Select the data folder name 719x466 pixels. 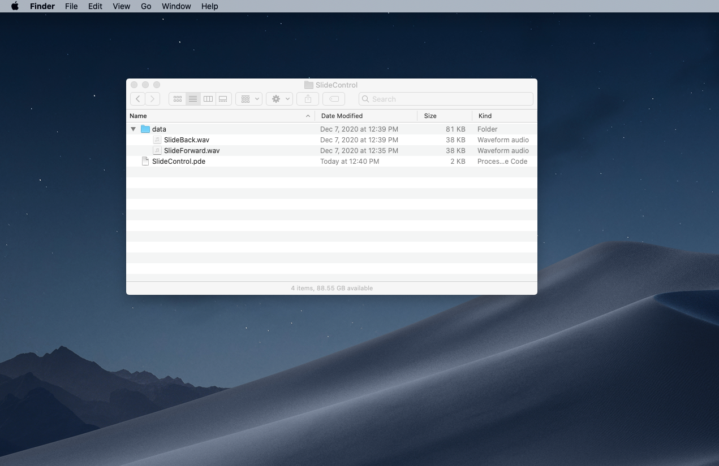(x=159, y=129)
